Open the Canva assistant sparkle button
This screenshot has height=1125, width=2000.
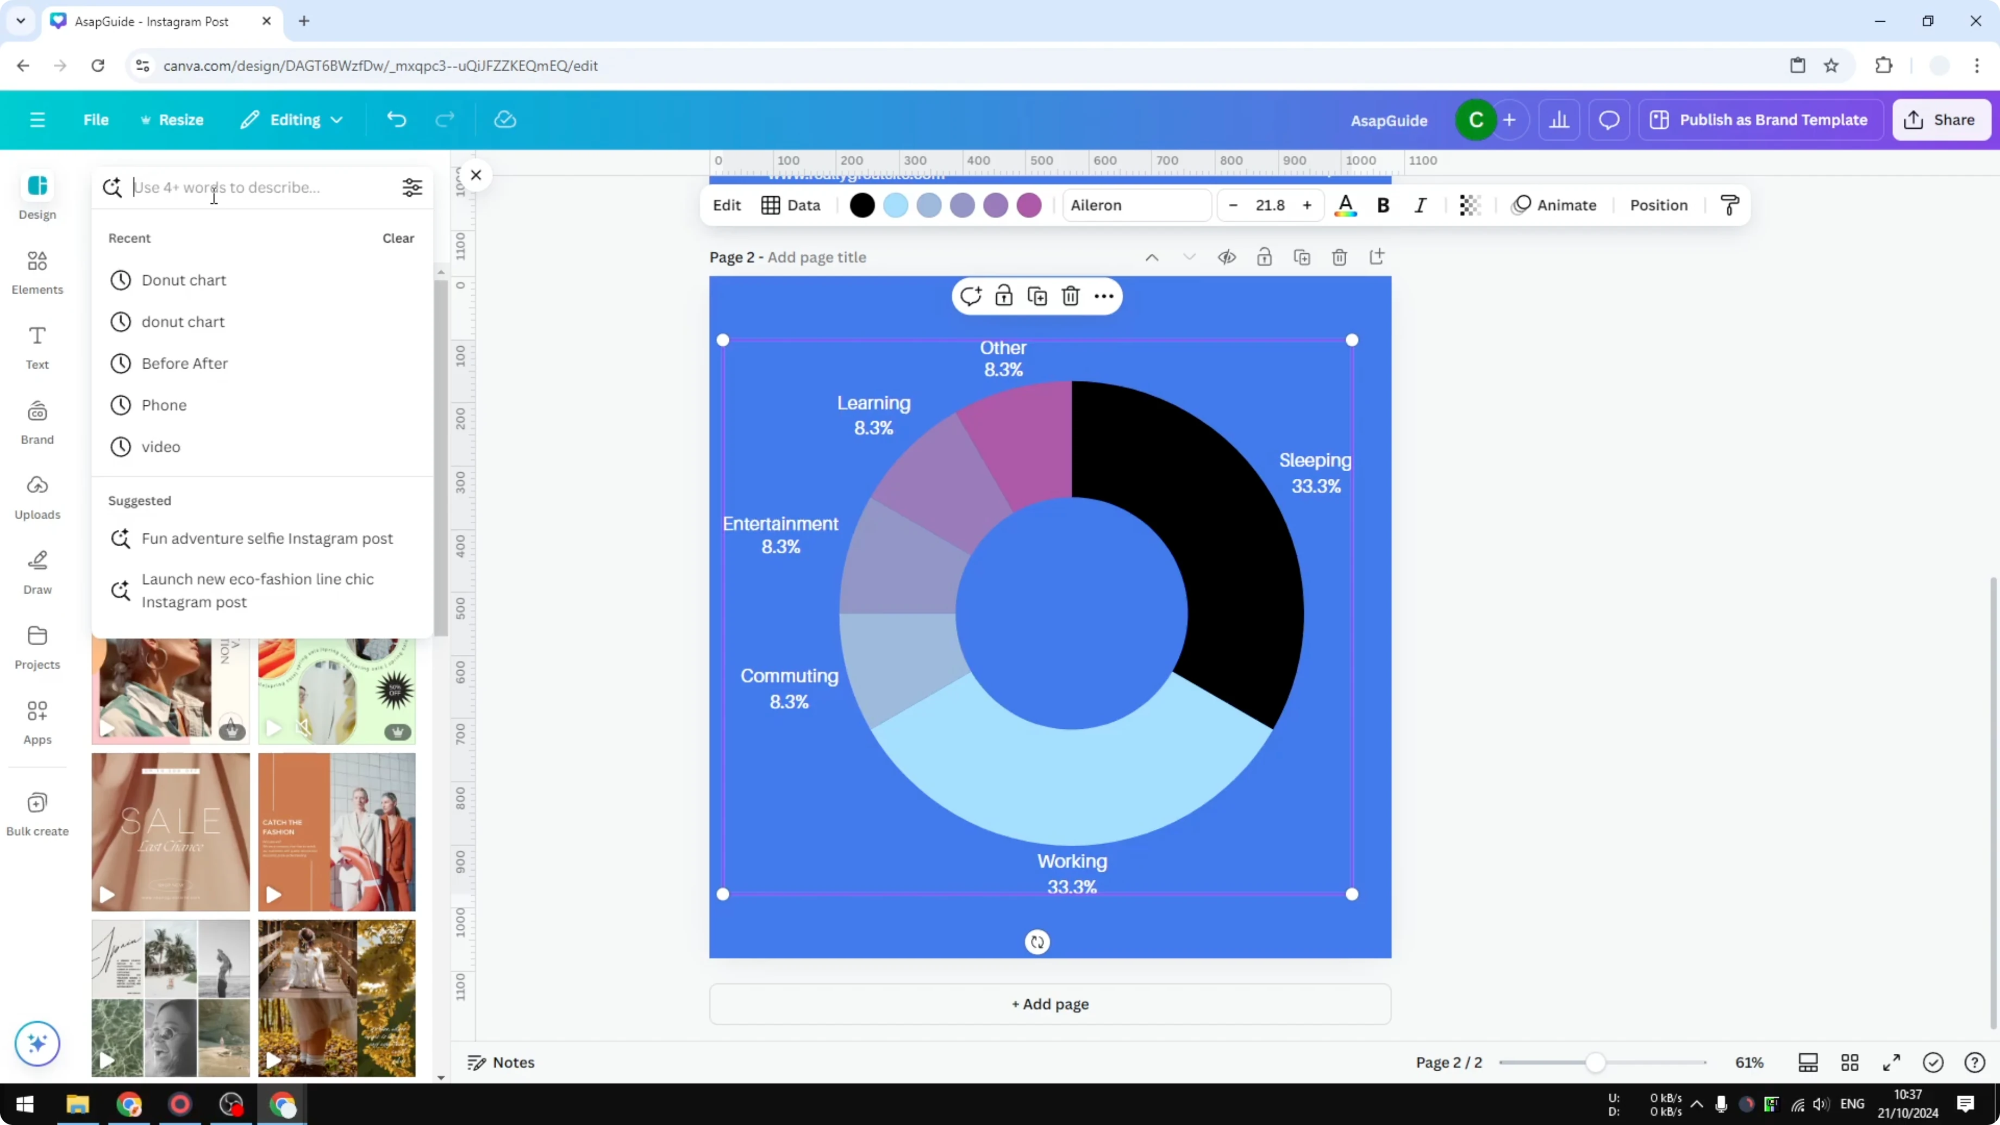[x=36, y=1043]
